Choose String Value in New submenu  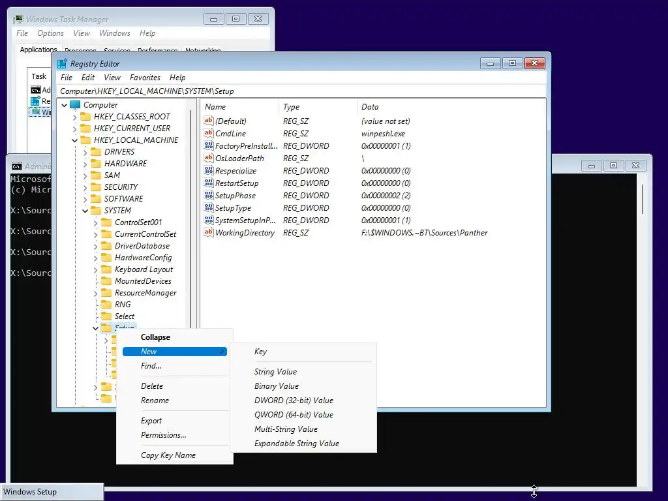[x=275, y=372]
